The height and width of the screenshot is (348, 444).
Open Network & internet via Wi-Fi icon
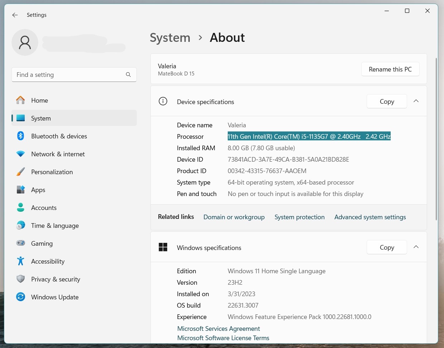[x=21, y=154]
